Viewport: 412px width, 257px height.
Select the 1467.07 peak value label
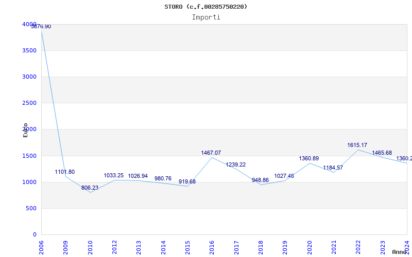[x=211, y=153]
